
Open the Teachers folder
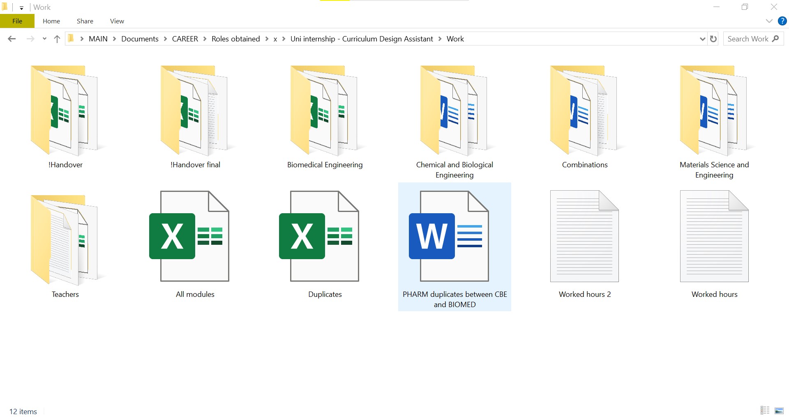(65, 240)
